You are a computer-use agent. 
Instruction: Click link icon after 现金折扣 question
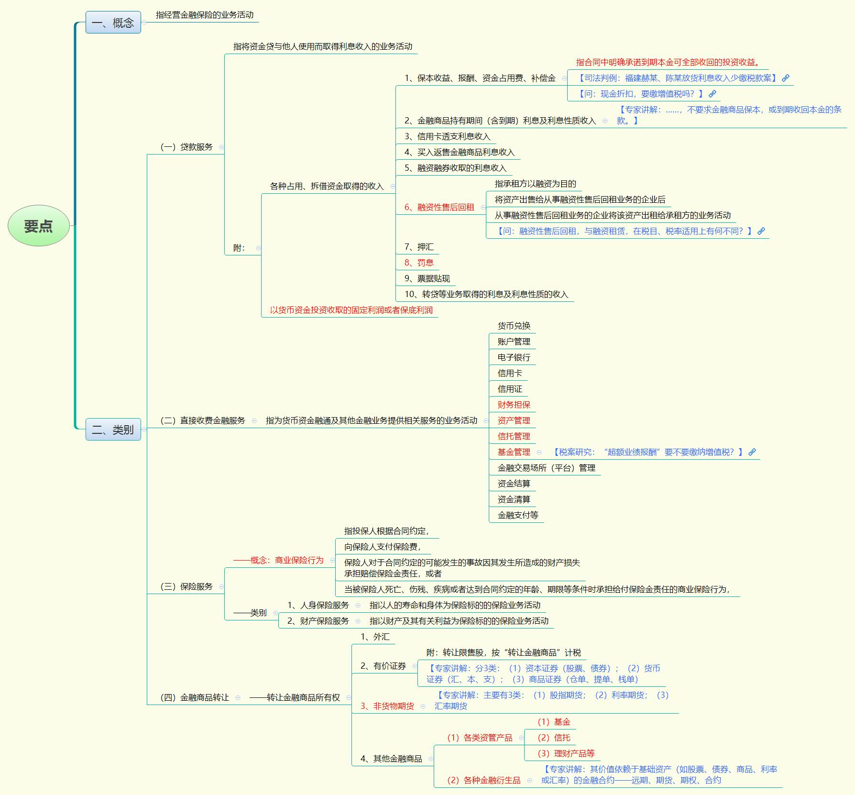(x=712, y=94)
